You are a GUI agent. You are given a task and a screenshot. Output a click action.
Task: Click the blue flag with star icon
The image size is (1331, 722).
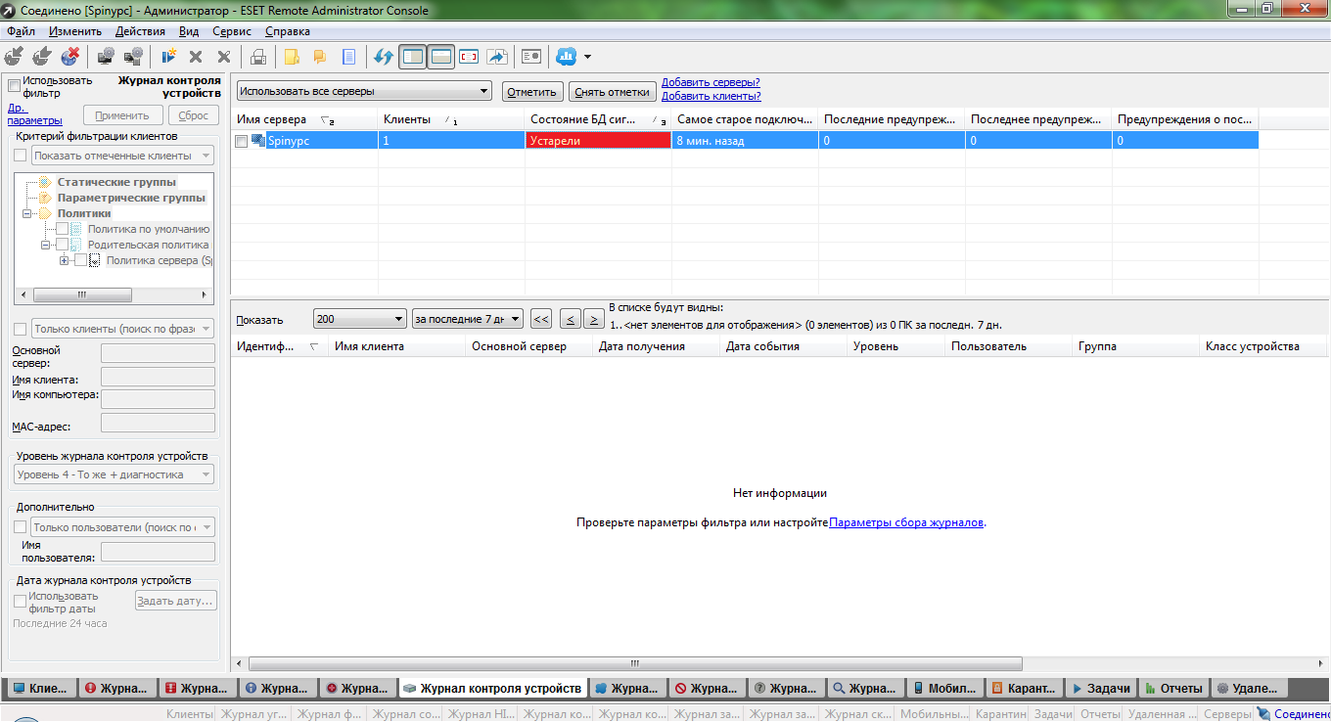tap(168, 57)
